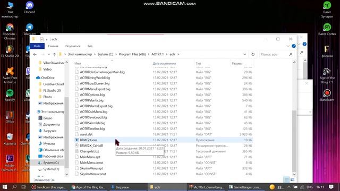Select the asset.dat file

pyautogui.click(x=163, y=134)
